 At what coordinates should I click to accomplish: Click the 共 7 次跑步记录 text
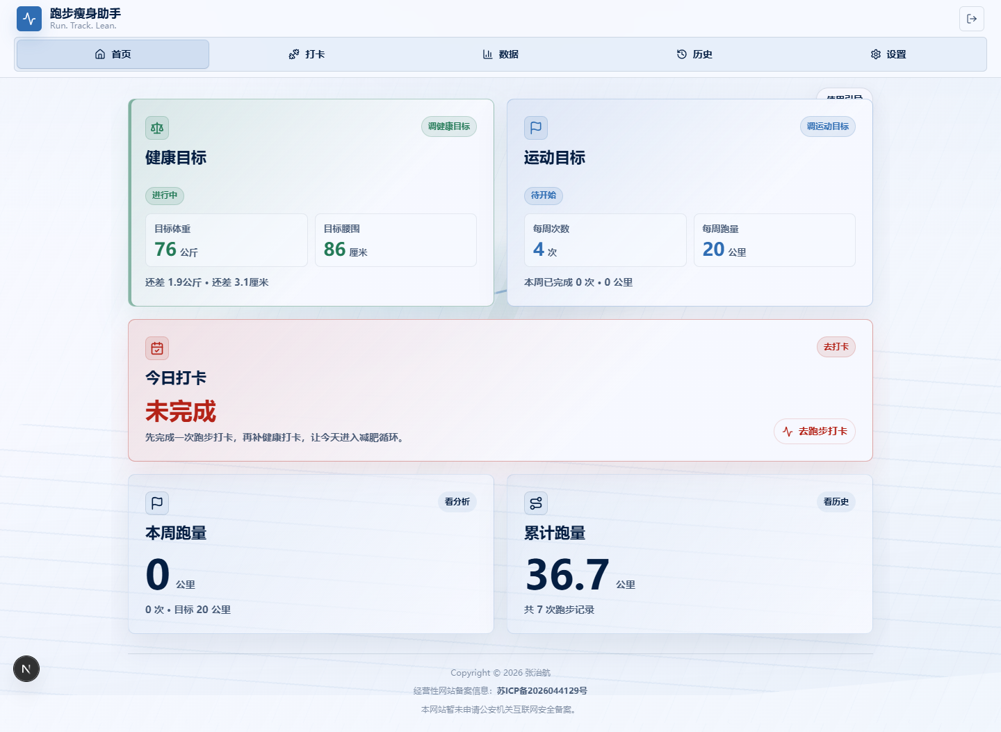click(560, 610)
